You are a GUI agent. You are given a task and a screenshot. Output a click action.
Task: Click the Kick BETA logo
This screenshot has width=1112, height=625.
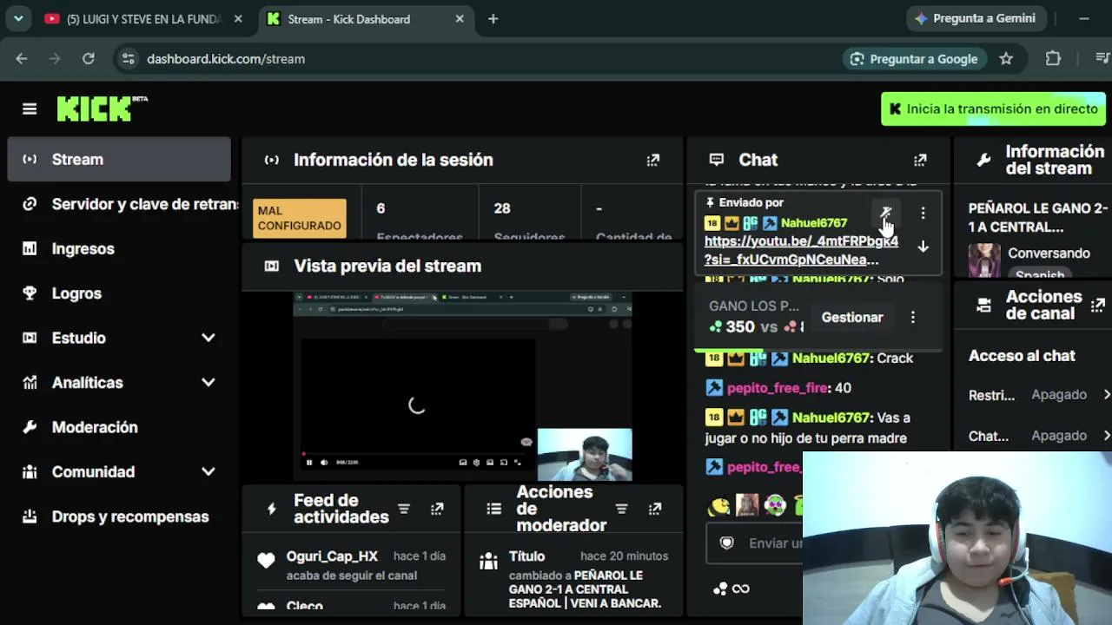click(103, 109)
